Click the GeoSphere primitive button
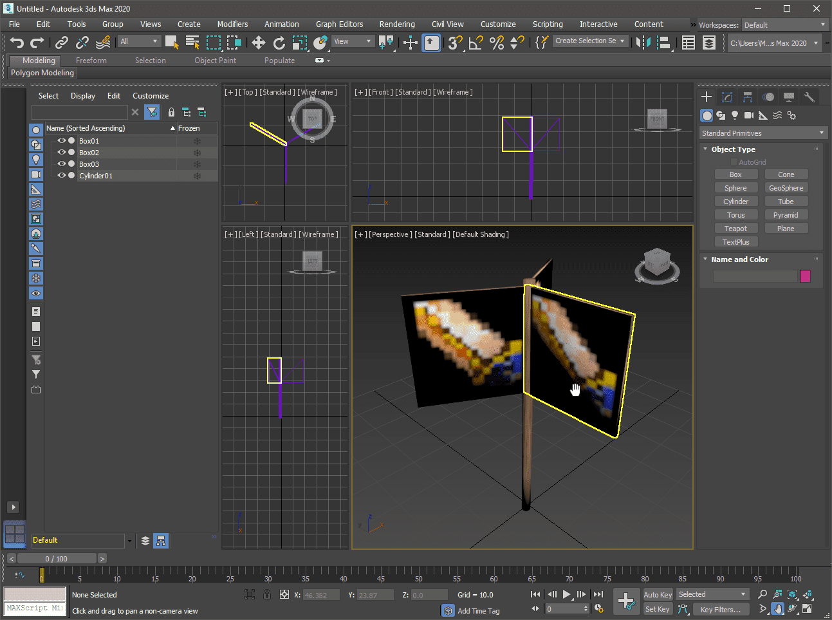Image resolution: width=832 pixels, height=620 pixels. point(786,188)
